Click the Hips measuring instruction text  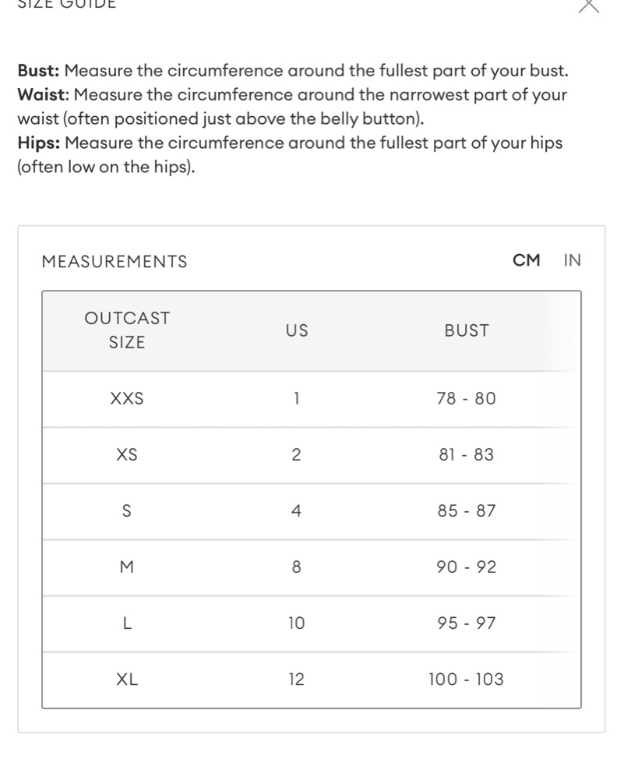click(x=290, y=155)
